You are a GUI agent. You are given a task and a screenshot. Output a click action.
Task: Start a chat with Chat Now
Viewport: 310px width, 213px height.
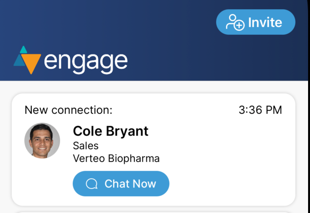point(121,184)
